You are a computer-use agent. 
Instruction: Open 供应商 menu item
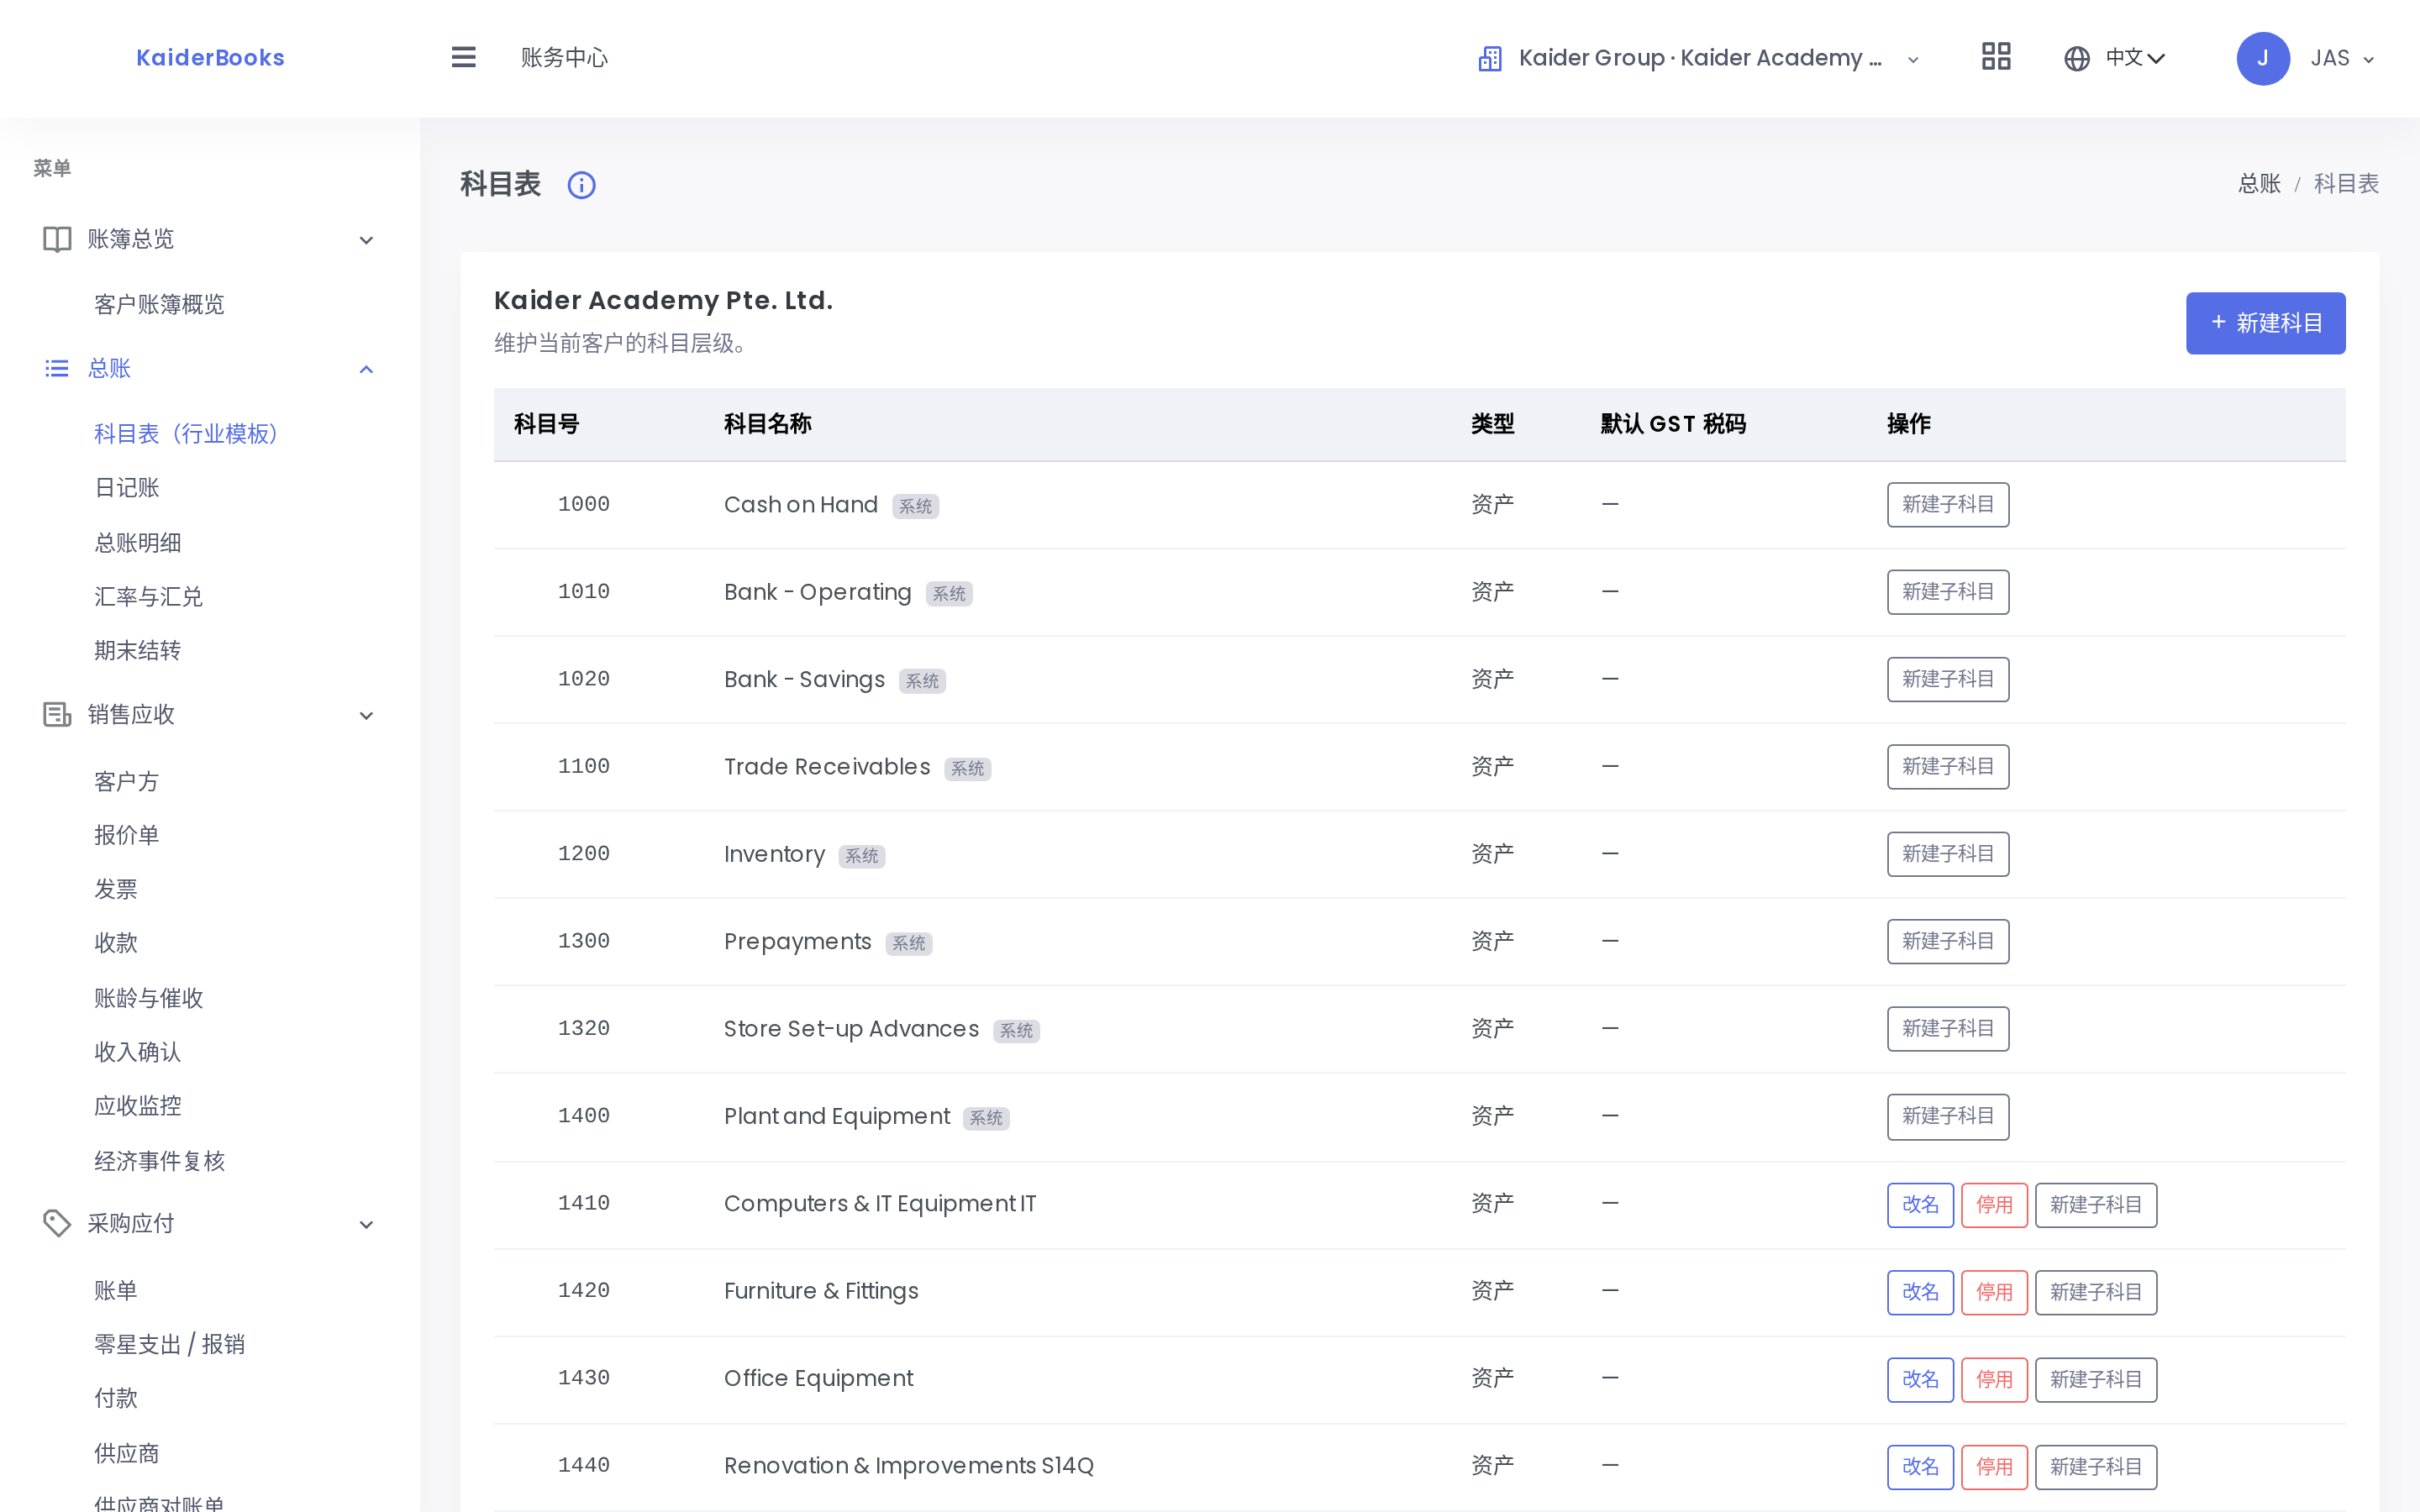[x=126, y=1453]
